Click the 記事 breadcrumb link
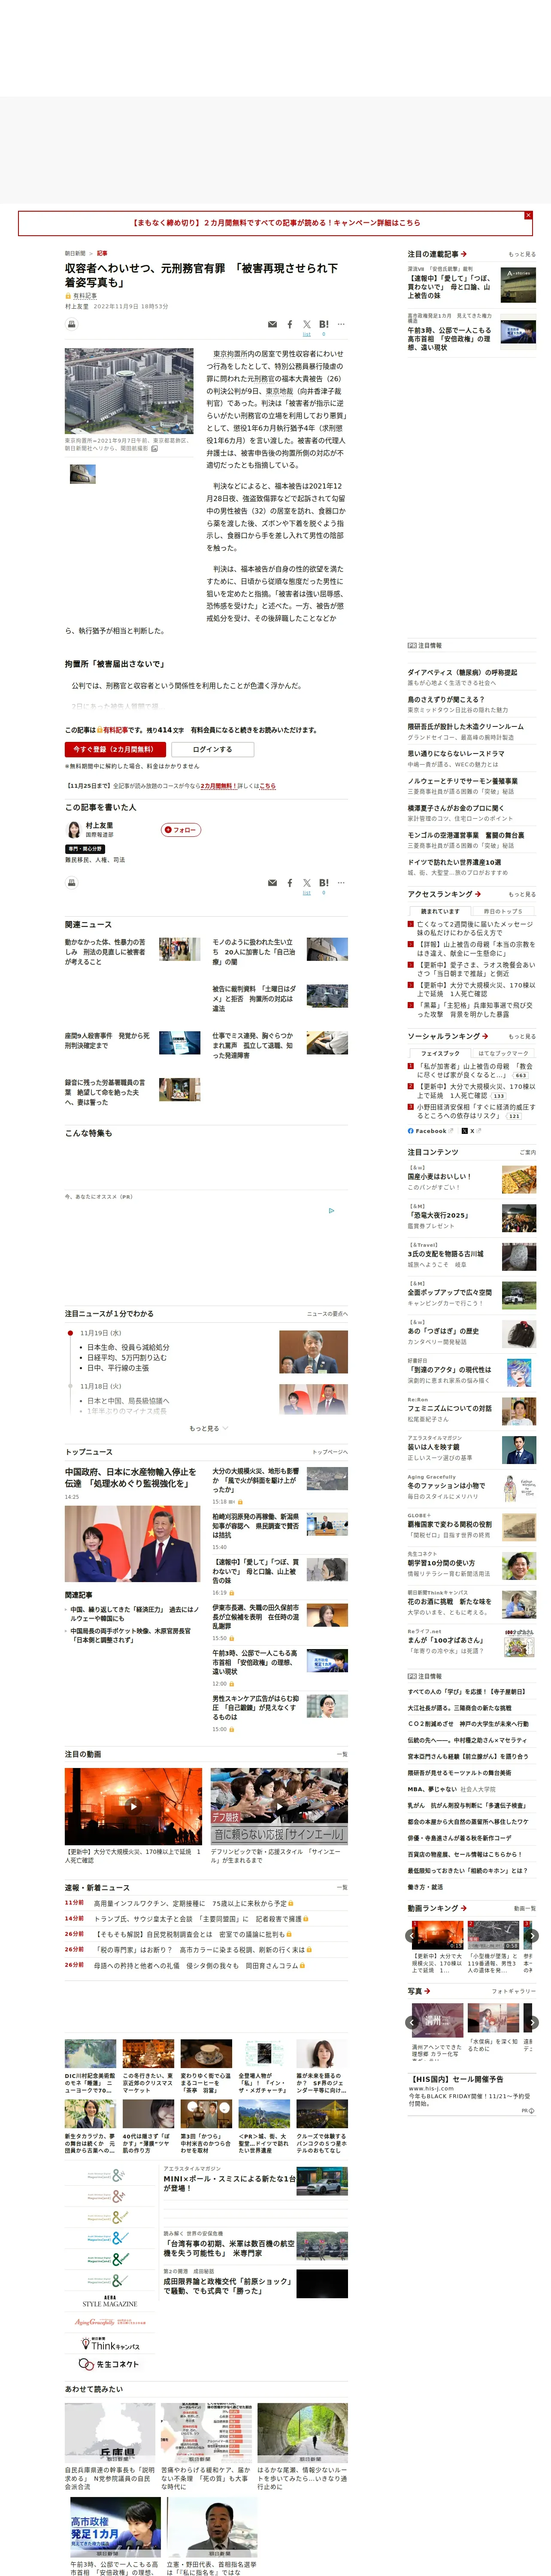551x2576 pixels. 102,253
